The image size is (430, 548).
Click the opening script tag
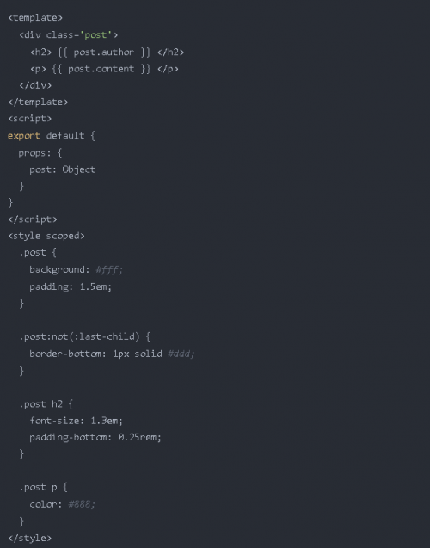(x=30, y=119)
